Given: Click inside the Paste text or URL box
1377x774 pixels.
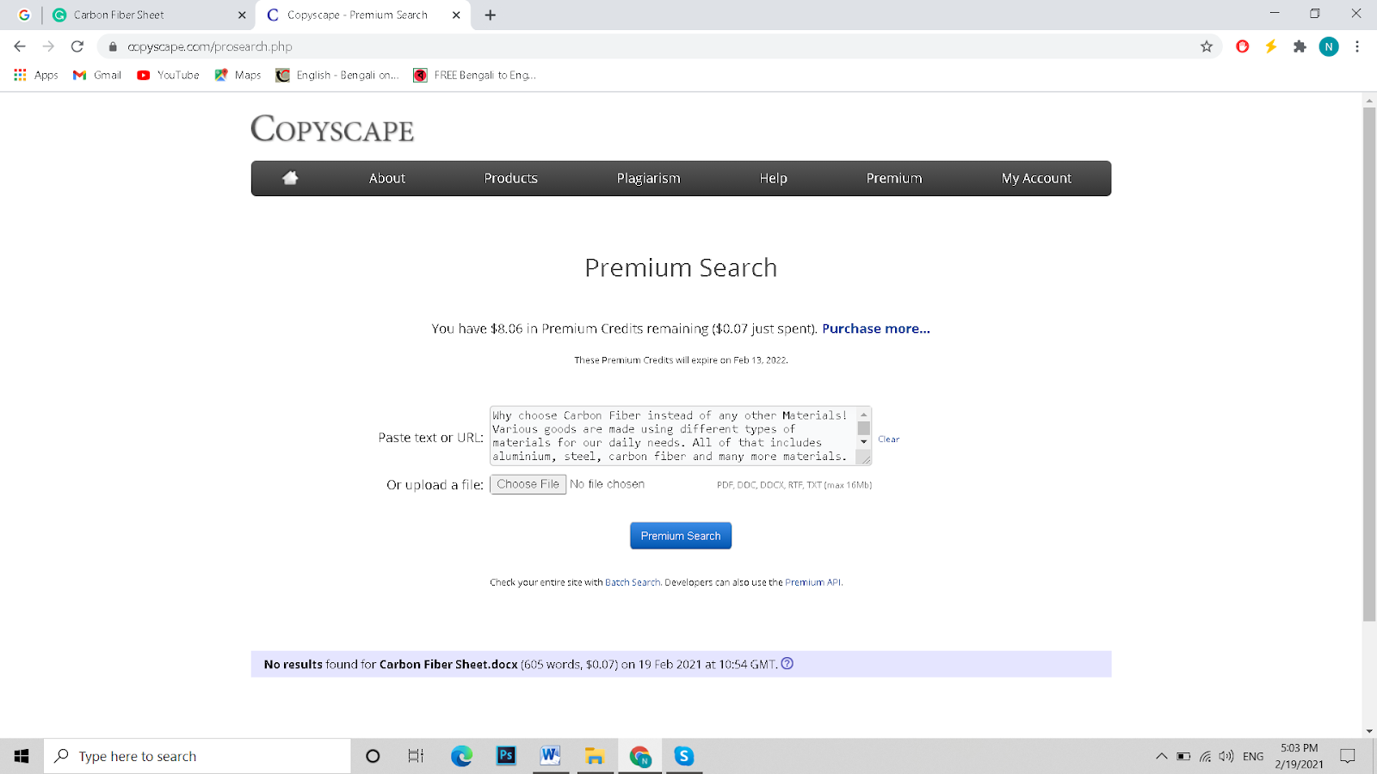Looking at the screenshot, I should (673, 436).
